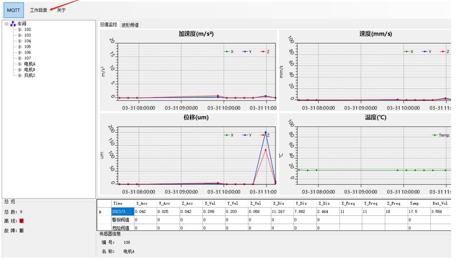Collapse the 车间 tree node
Image resolution: width=458 pixels, height=260 pixels.
(6, 24)
